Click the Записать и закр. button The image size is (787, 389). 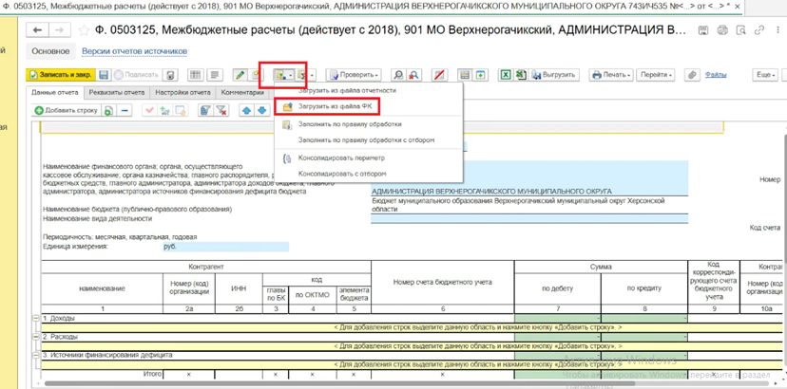[x=59, y=75]
